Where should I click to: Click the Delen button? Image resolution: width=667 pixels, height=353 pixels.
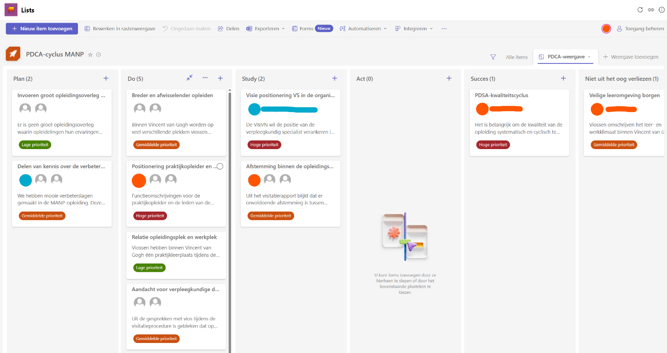pos(228,28)
